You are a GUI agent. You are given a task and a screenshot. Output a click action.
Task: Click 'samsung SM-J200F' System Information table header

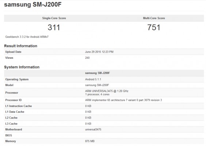pyautogui.click(x=98, y=73)
